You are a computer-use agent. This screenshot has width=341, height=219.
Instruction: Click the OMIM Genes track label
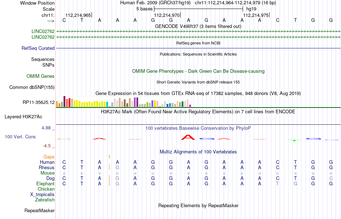point(41,76)
